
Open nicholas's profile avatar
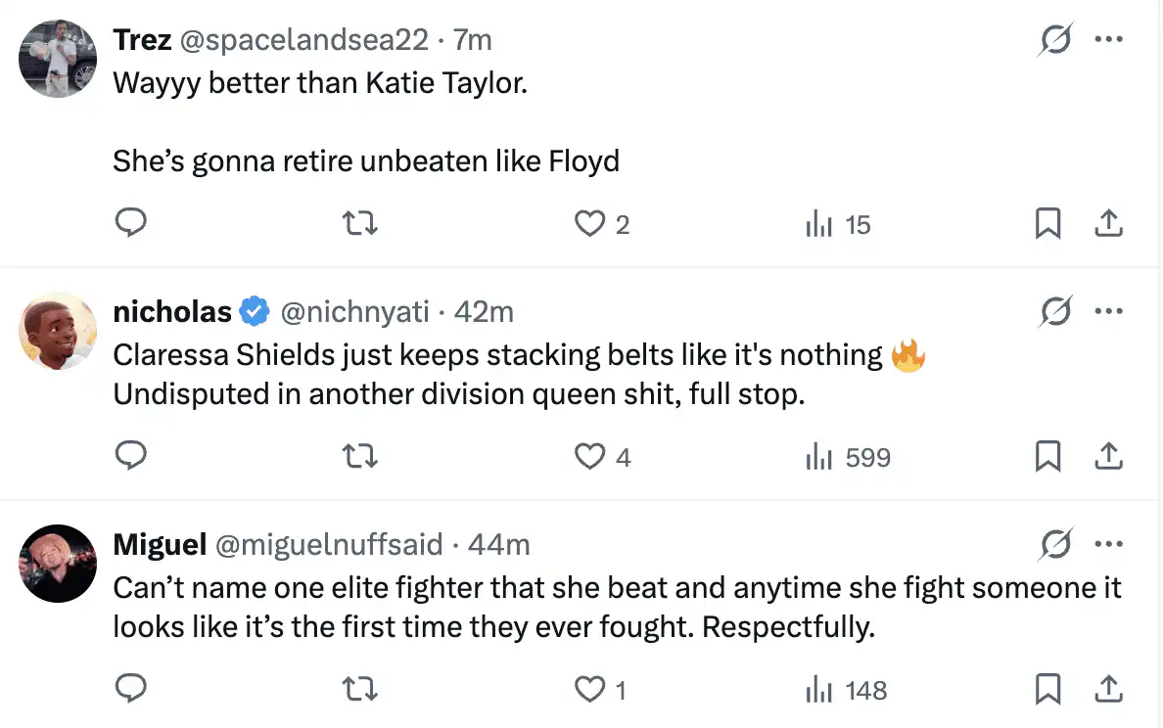[x=58, y=331]
